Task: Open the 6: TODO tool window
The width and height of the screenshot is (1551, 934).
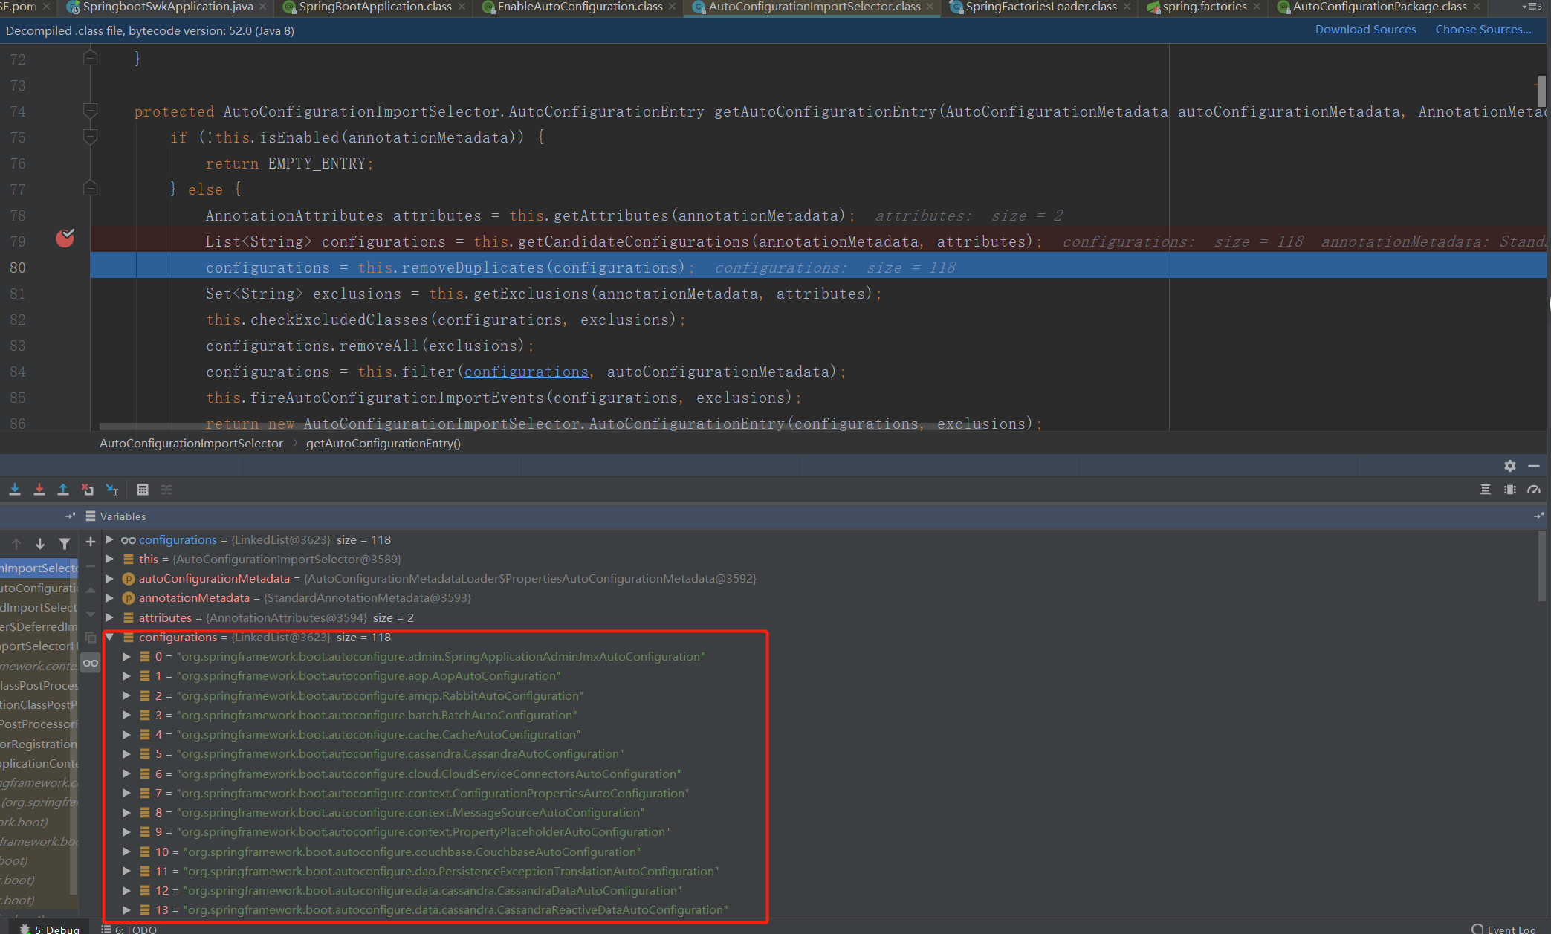Action: tap(129, 929)
